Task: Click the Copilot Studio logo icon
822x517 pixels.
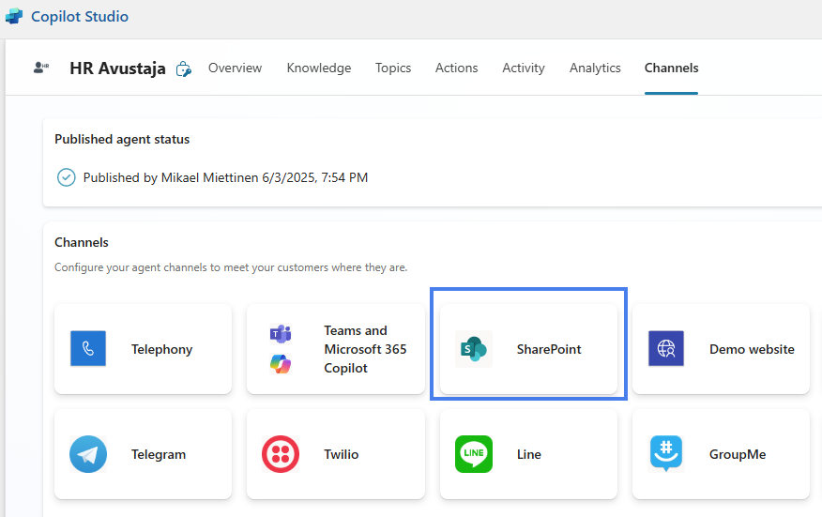Action: pyautogui.click(x=14, y=17)
